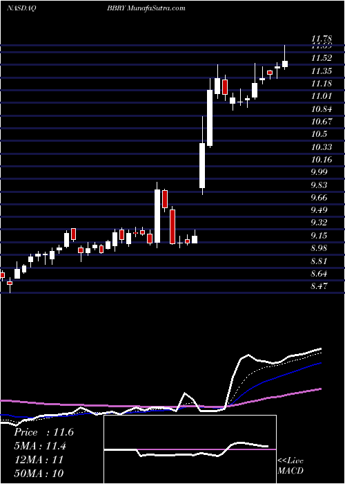345x484 pixels.
Task: Click the 10.5 price axis label
Action: coord(319,134)
